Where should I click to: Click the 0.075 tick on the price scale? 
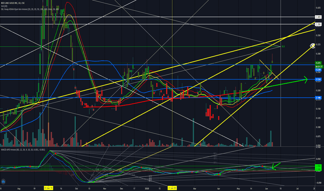(x=318, y=136)
